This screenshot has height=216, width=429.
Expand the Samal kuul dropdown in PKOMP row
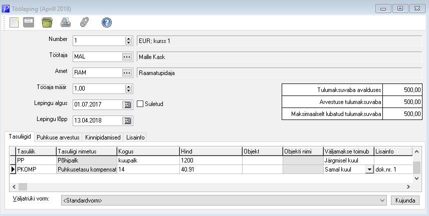pos(369,169)
